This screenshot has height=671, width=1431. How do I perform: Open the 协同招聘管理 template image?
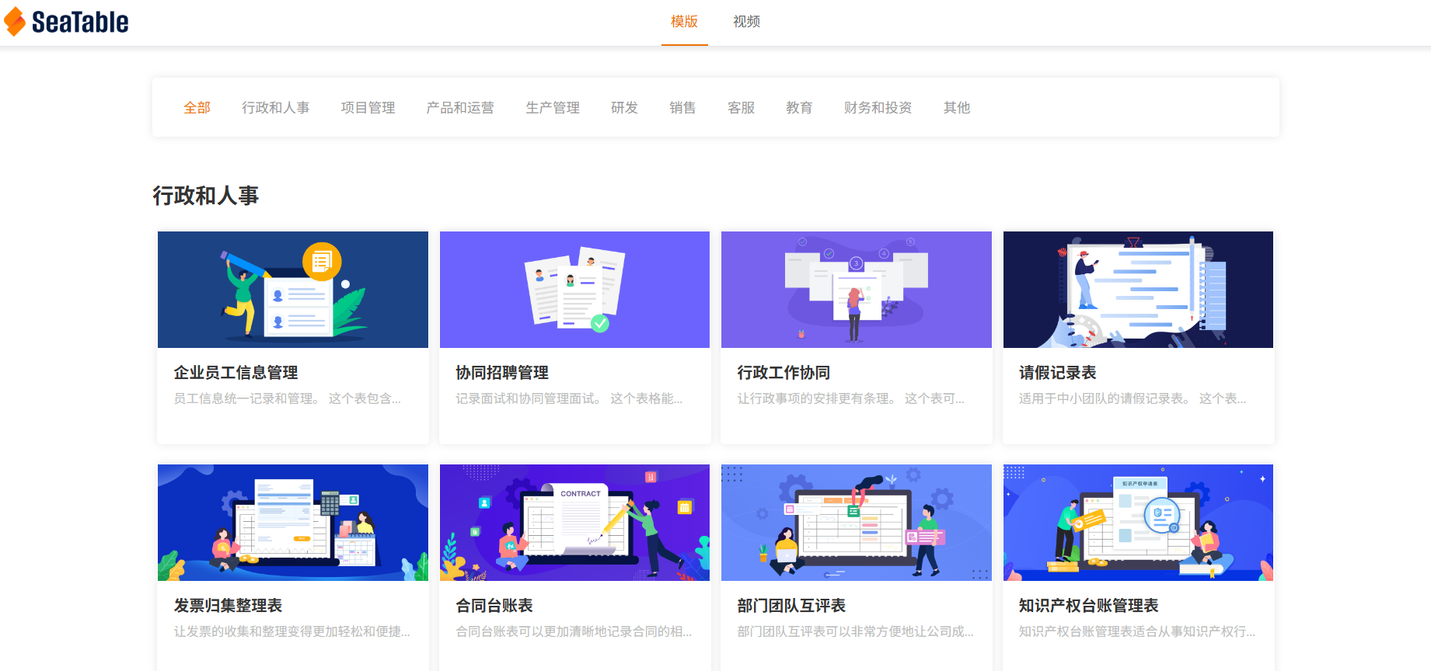tap(574, 290)
